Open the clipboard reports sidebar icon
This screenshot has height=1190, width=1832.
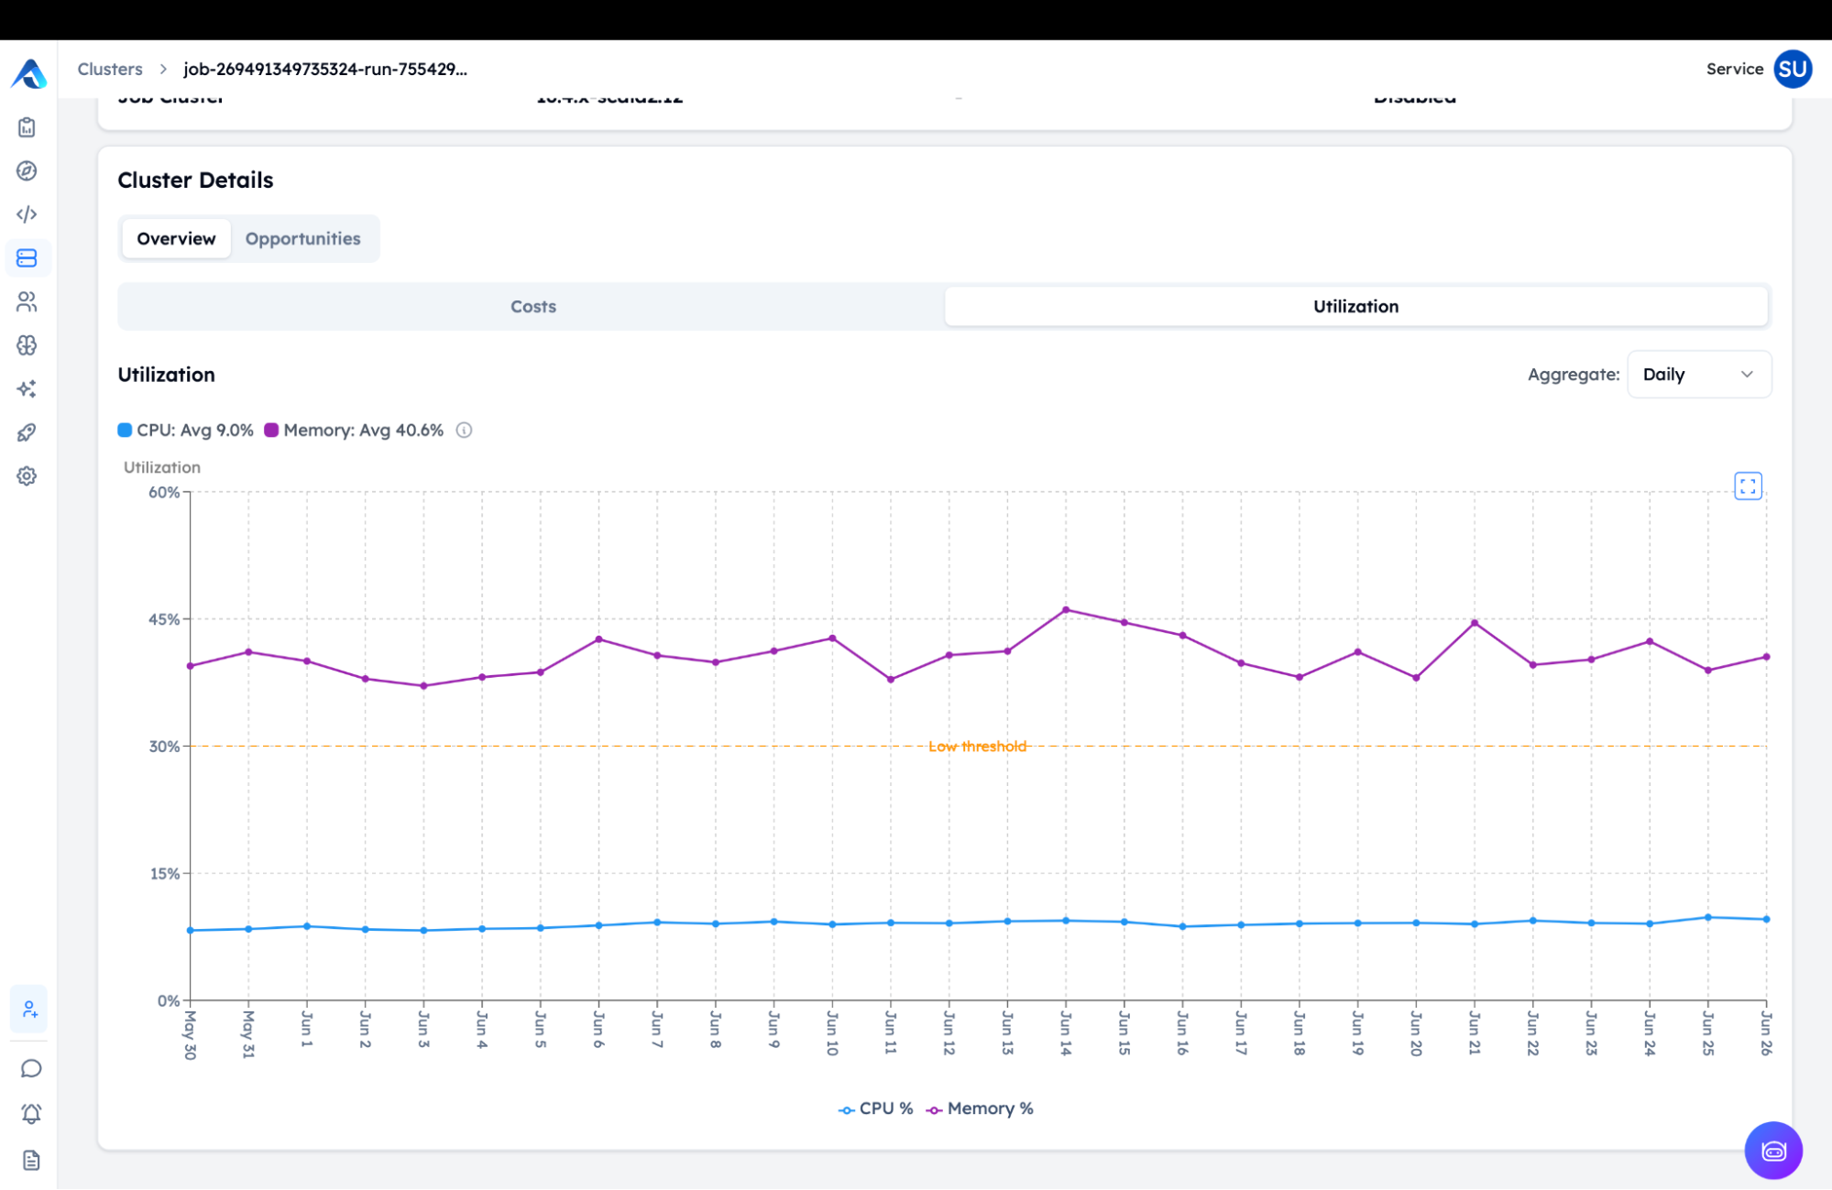coord(27,127)
